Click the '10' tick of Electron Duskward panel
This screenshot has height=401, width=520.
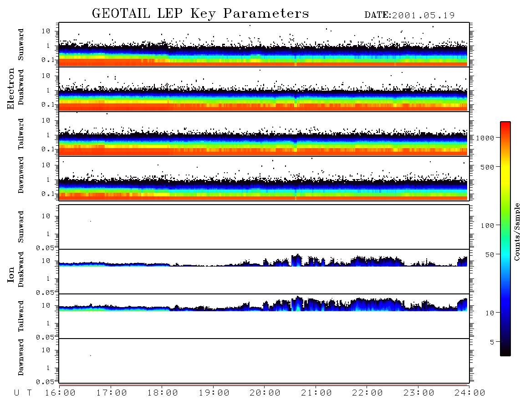pos(46,76)
